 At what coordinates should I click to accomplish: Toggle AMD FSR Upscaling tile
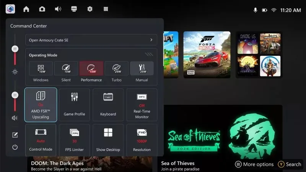point(41,105)
